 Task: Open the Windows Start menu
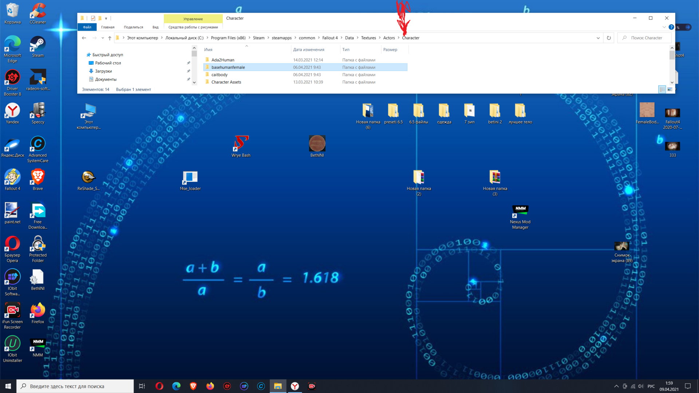8,386
